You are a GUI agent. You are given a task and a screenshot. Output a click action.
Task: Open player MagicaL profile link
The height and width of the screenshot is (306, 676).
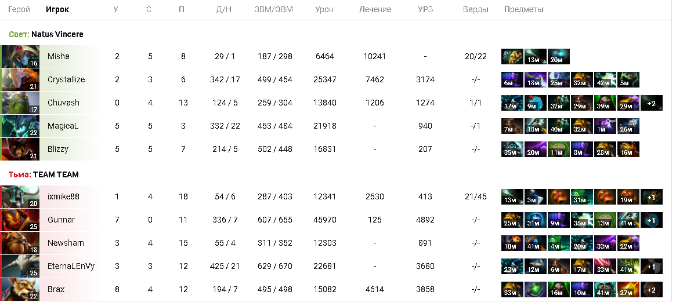point(63,126)
